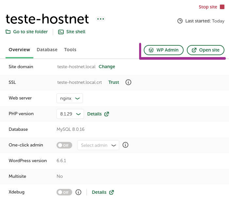Viewport: 229px width, 200px height.
Task: Switch to the Overview tab
Action: (x=19, y=50)
